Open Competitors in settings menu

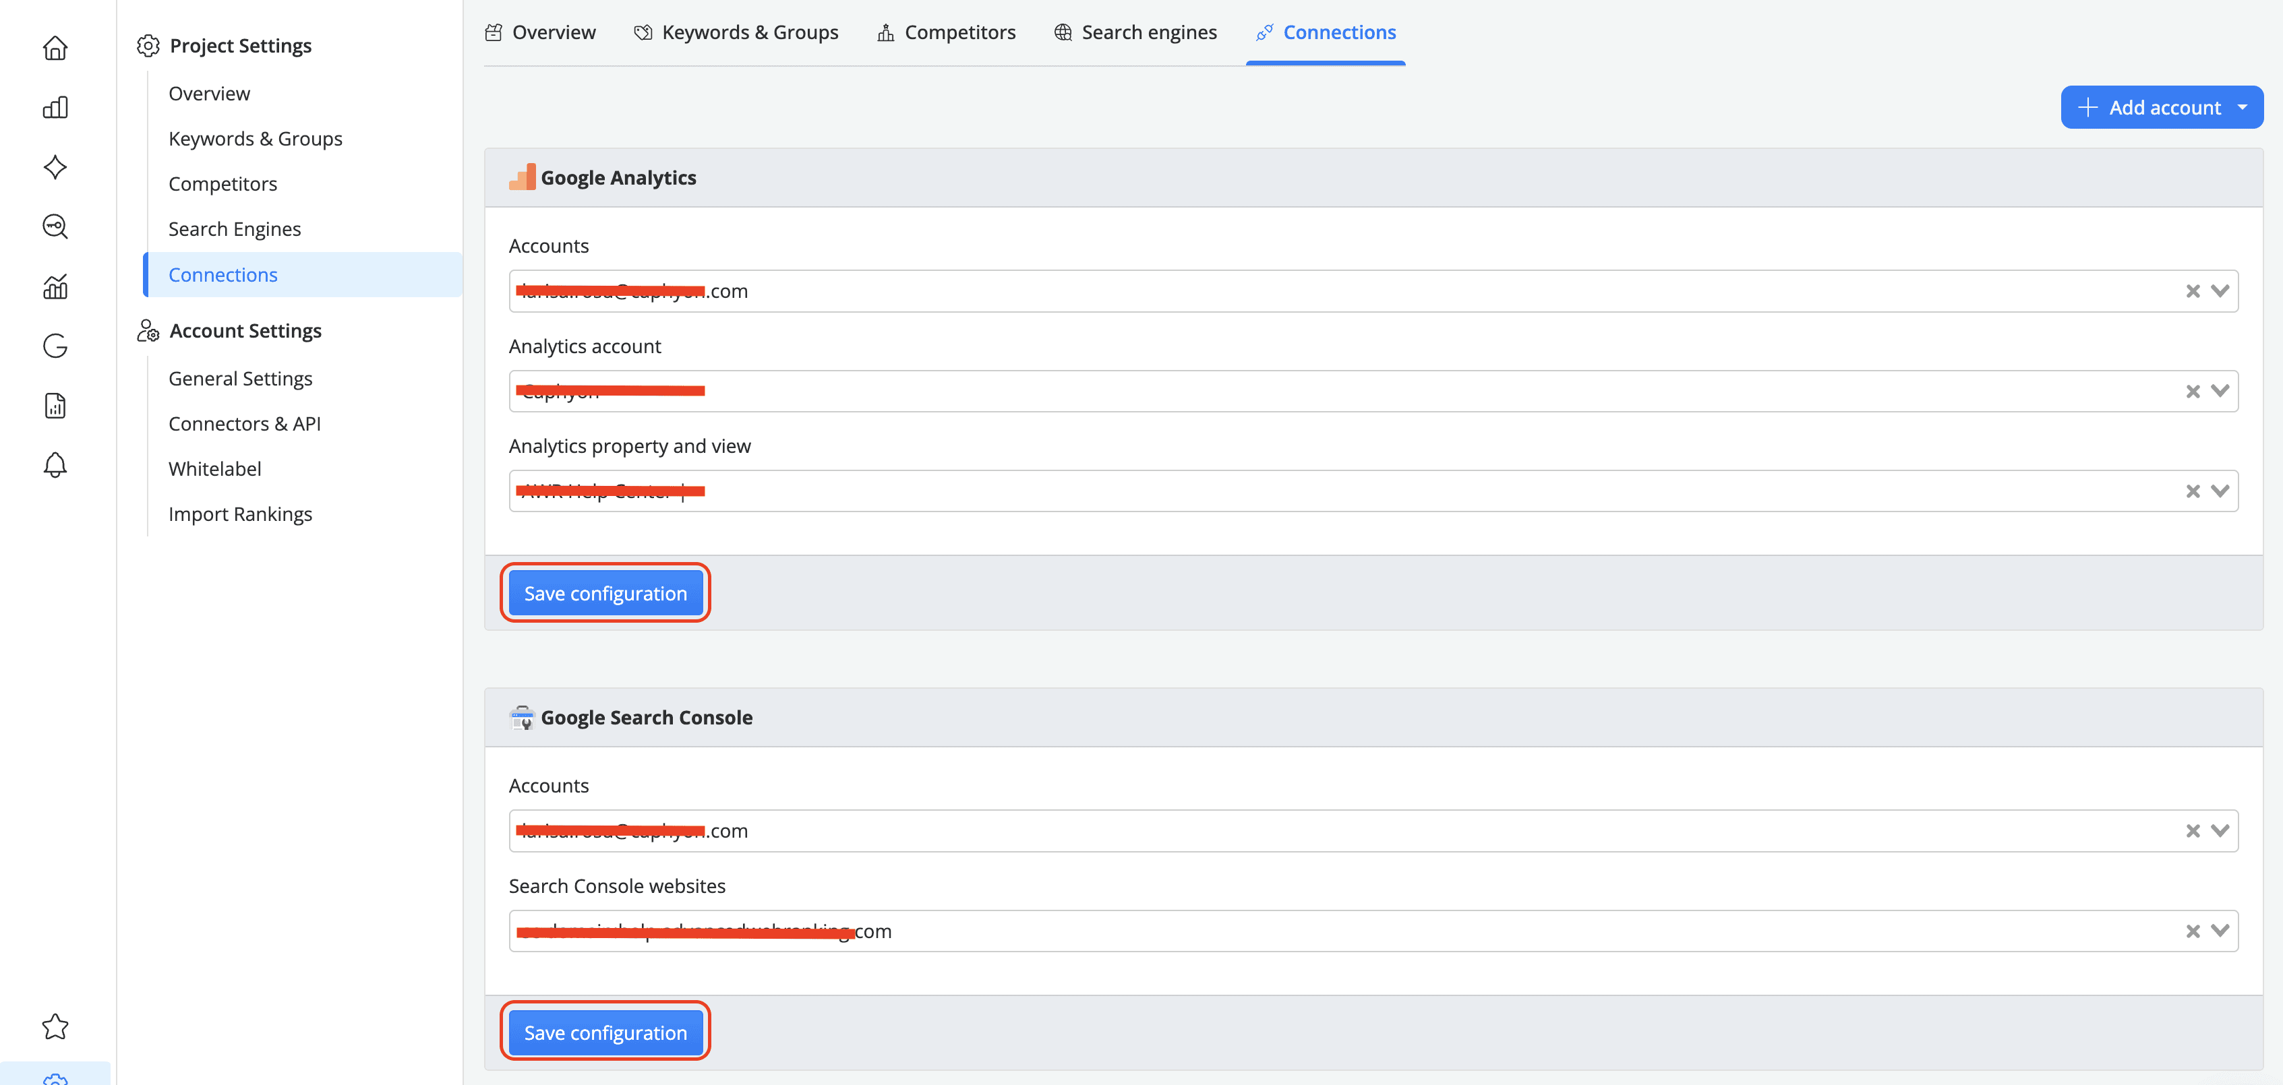point(223,183)
